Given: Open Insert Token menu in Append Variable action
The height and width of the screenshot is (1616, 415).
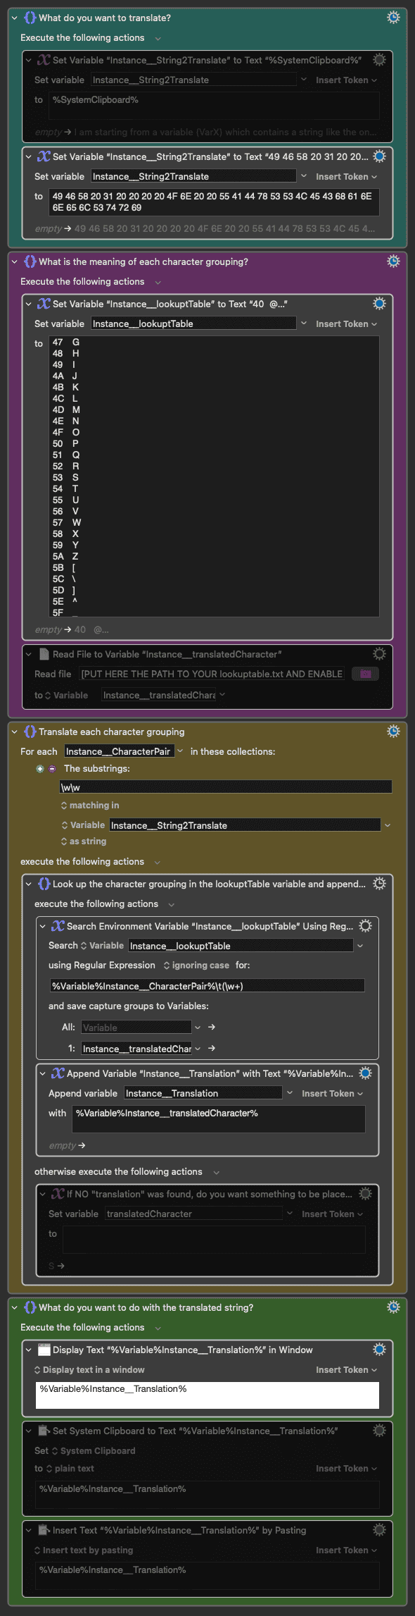Looking at the screenshot, I should pos(332,1093).
